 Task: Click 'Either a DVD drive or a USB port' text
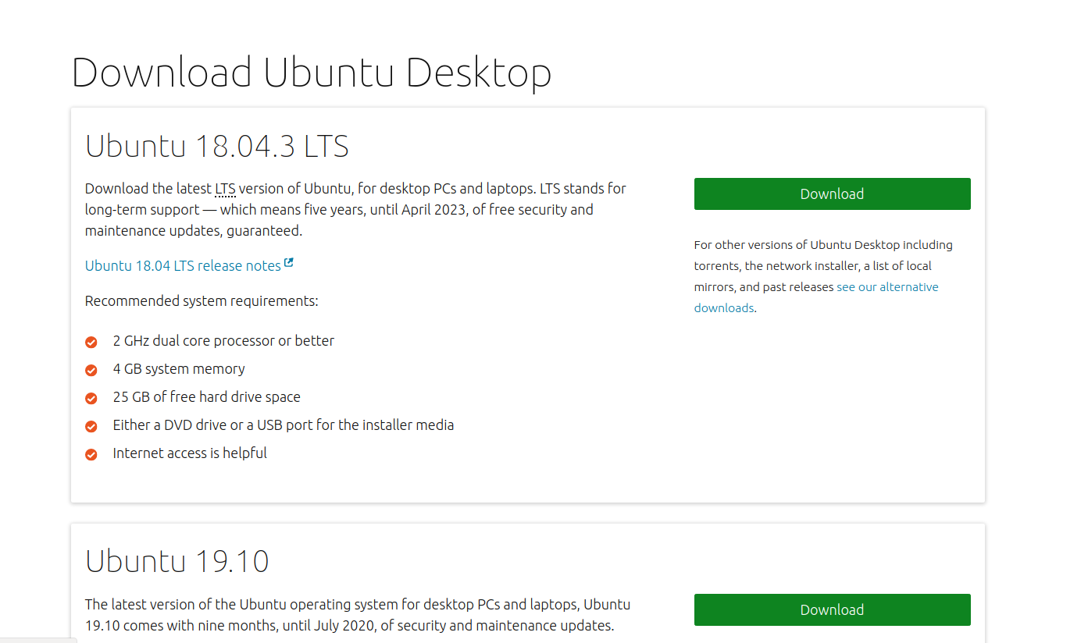[x=284, y=425]
